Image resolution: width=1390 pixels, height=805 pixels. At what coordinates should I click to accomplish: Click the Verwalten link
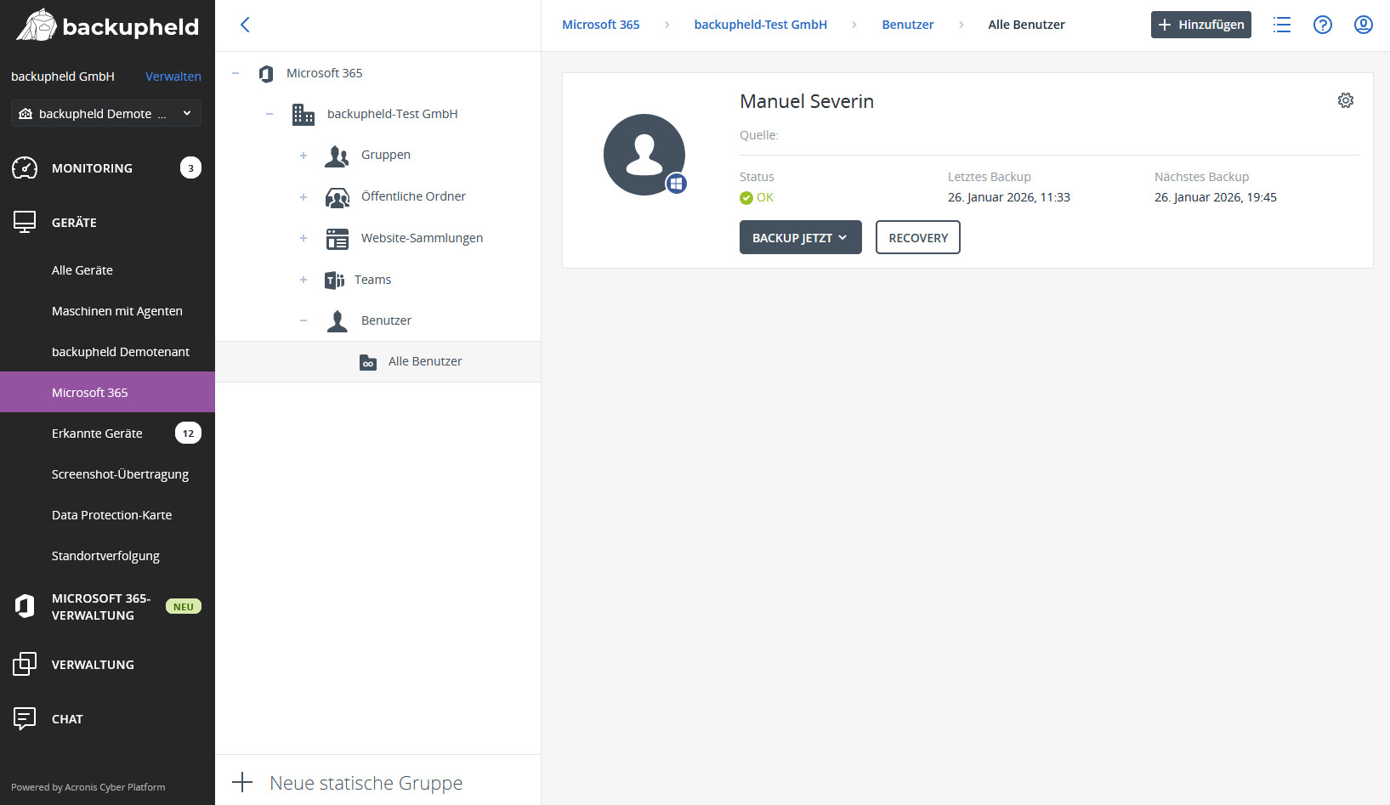click(173, 76)
